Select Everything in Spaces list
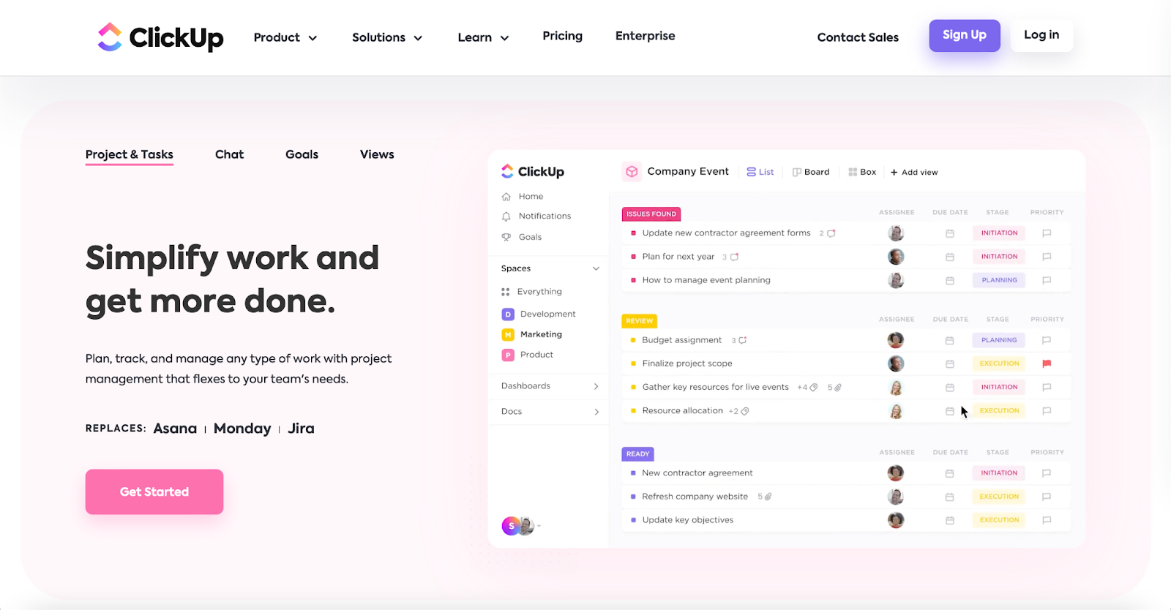The width and height of the screenshot is (1171, 610). click(x=539, y=292)
